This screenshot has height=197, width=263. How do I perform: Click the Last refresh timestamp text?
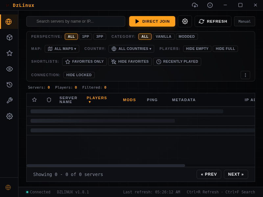(x=152, y=192)
